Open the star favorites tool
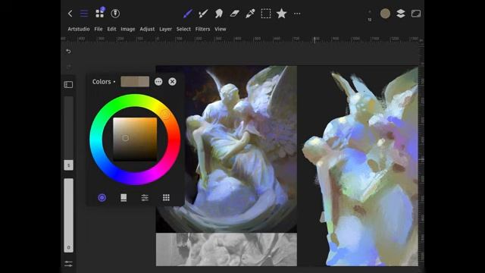Image resolution: width=485 pixels, height=273 pixels. point(281,14)
